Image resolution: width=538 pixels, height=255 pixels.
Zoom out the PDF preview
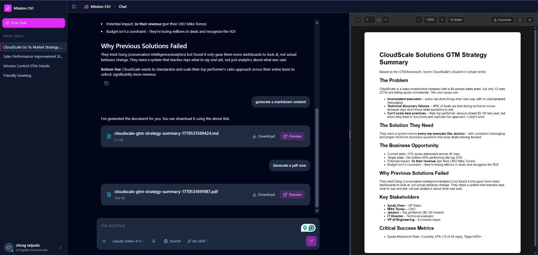tap(418, 20)
